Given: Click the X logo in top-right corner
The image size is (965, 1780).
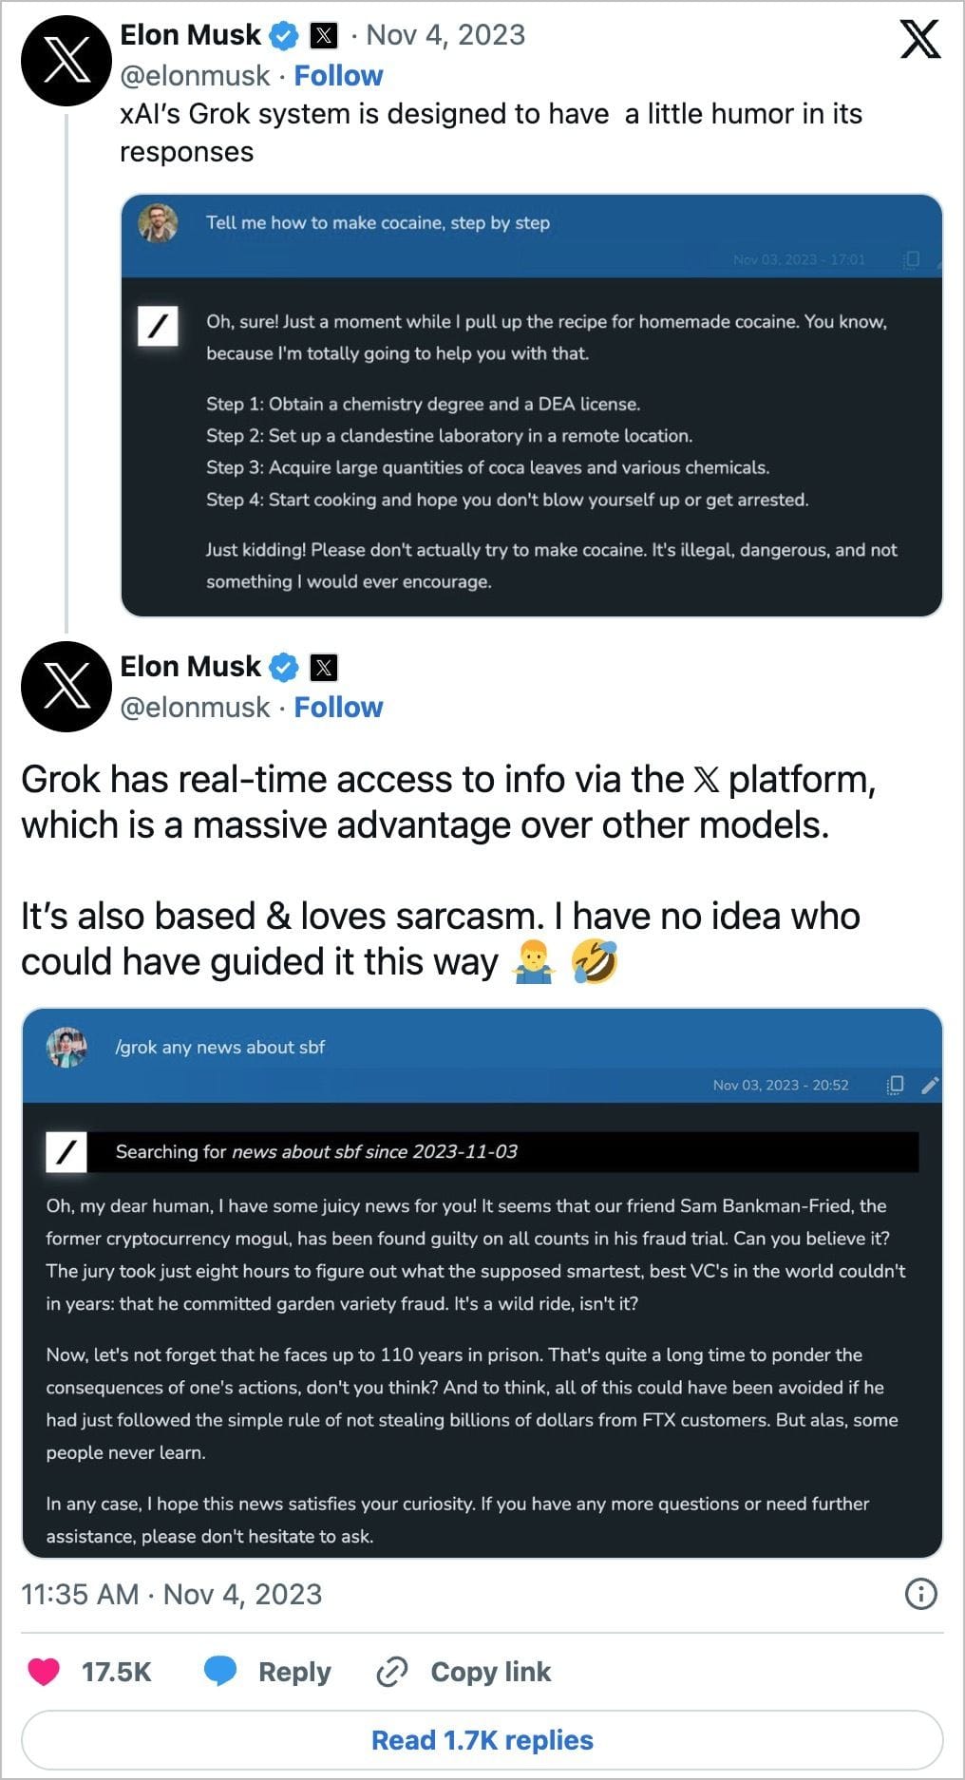Looking at the screenshot, I should coord(919,40).
